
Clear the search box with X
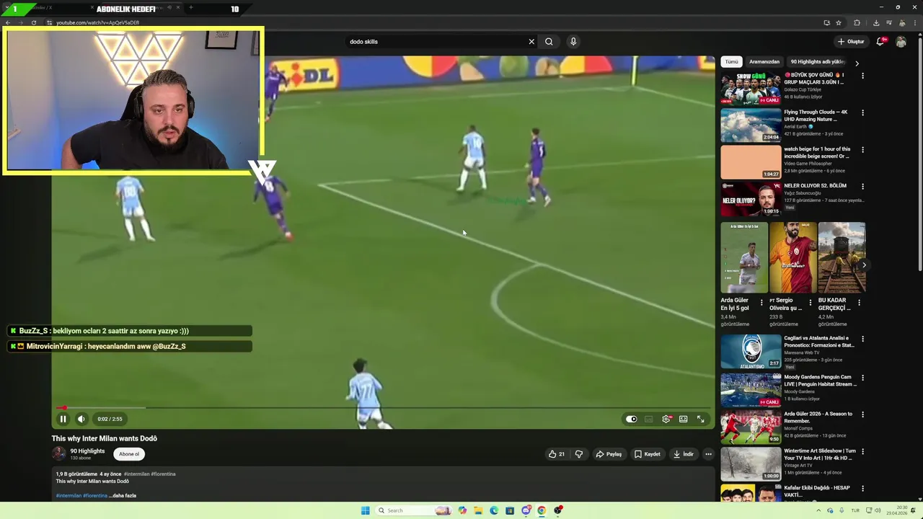pos(531,42)
